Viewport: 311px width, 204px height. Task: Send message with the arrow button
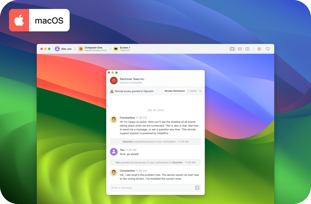(197, 188)
